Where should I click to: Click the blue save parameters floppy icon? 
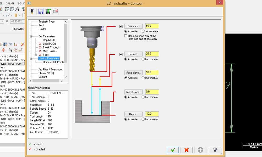[41, 11]
